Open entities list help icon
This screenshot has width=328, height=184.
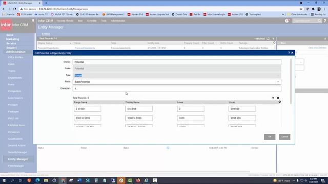coord(273,39)
